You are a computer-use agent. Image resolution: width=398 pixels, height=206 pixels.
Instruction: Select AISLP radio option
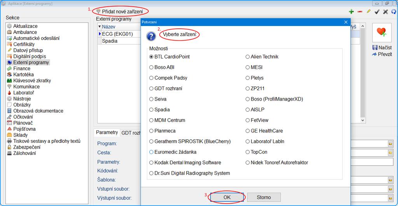(x=255, y=110)
